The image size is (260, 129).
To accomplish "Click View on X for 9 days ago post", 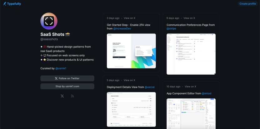I will [189, 18].
